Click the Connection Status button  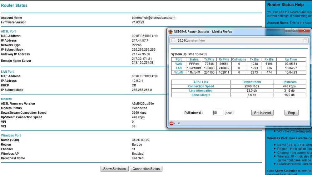pyautogui.click(x=146, y=169)
